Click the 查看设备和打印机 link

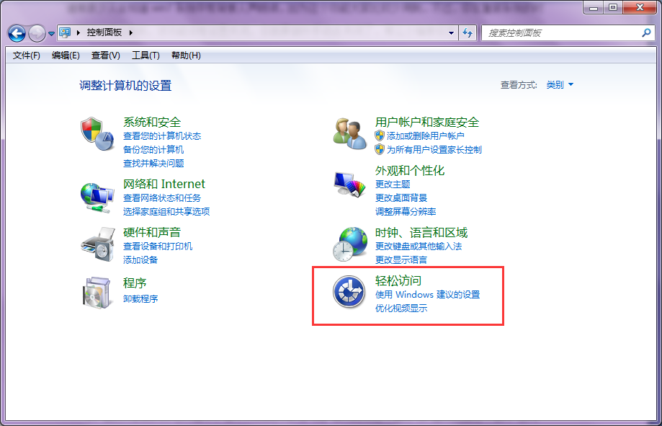tap(158, 247)
